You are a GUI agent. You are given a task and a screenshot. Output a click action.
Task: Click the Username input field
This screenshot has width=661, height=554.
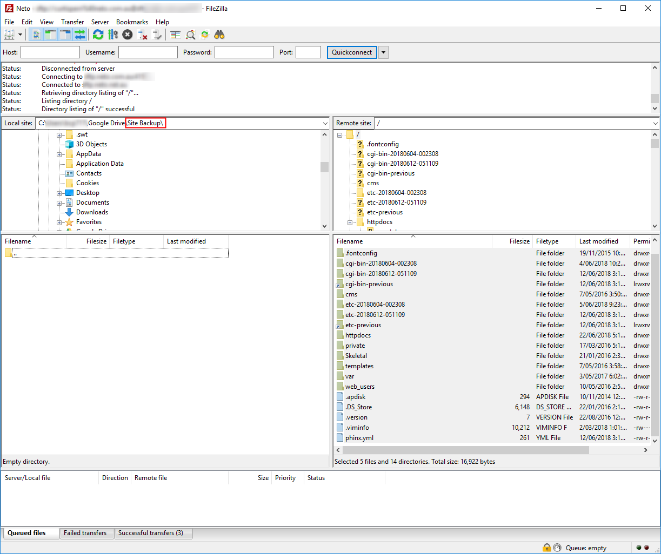click(x=148, y=52)
